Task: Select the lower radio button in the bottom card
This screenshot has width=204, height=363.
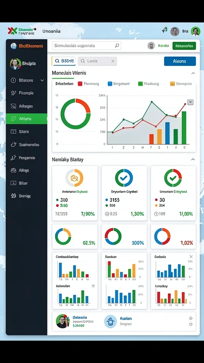Action: (x=191, y=324)
